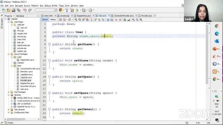Collapse the Web Pages tree node
223x125 pixels.
9,22
